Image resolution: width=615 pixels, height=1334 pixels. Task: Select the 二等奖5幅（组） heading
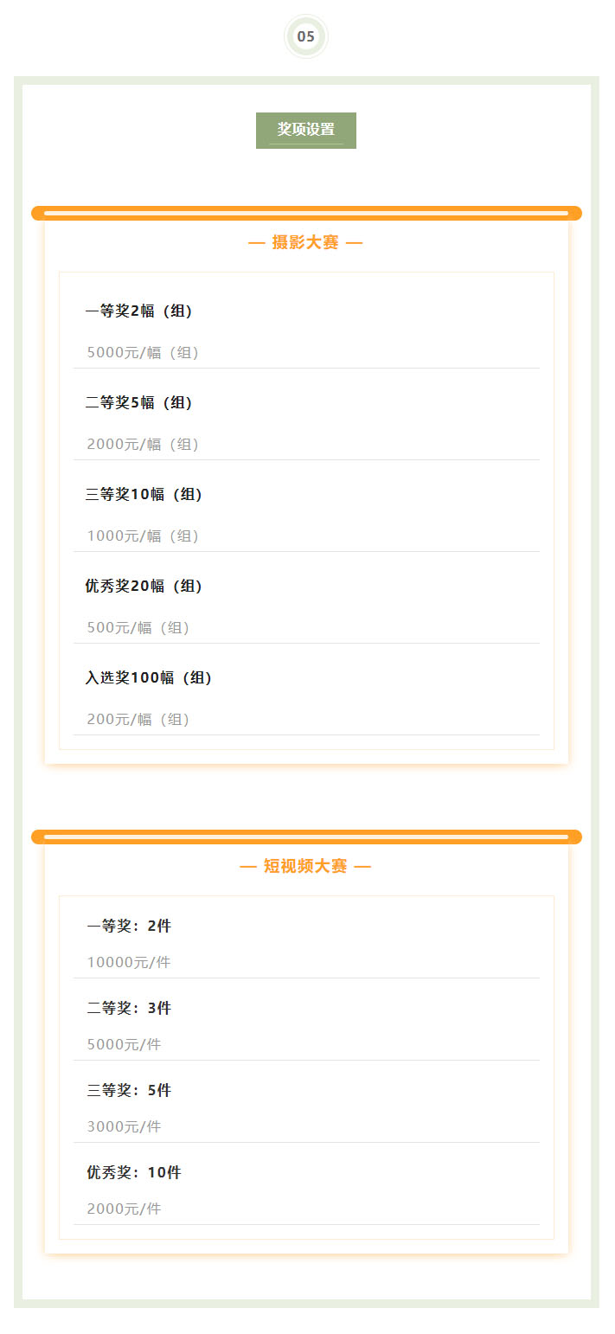click(142, 403)
